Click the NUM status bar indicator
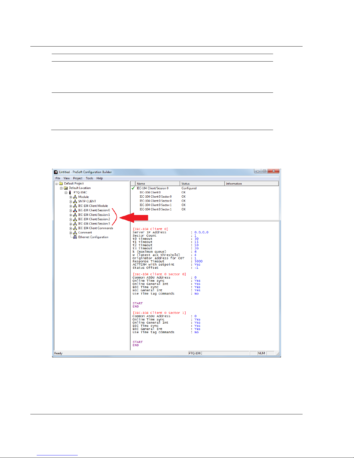 point(262,353)
